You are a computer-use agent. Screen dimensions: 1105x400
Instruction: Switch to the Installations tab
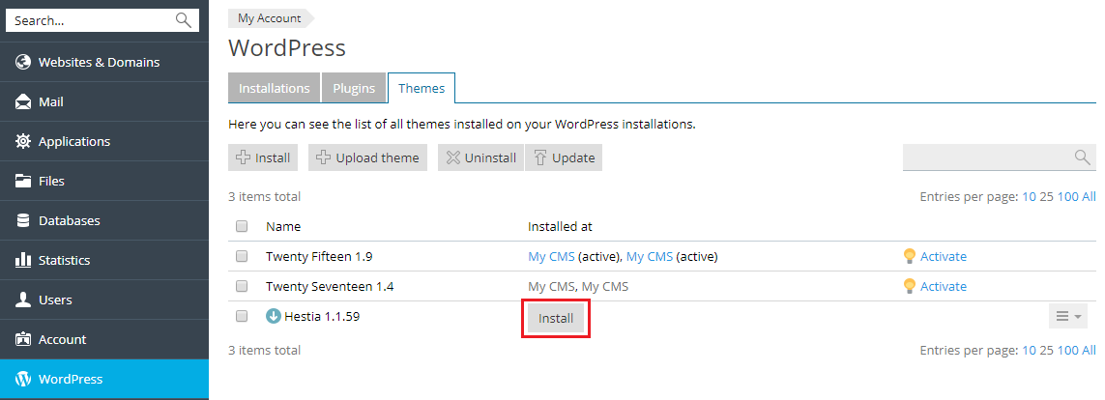point(274,88)
